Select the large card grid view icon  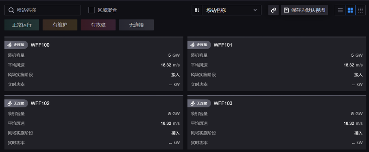tap(350, 10)
